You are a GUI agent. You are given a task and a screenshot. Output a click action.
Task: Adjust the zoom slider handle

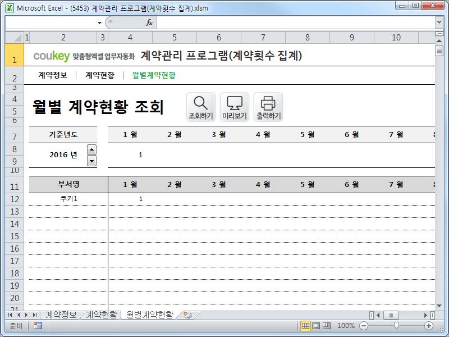click(x=396, y=325)
